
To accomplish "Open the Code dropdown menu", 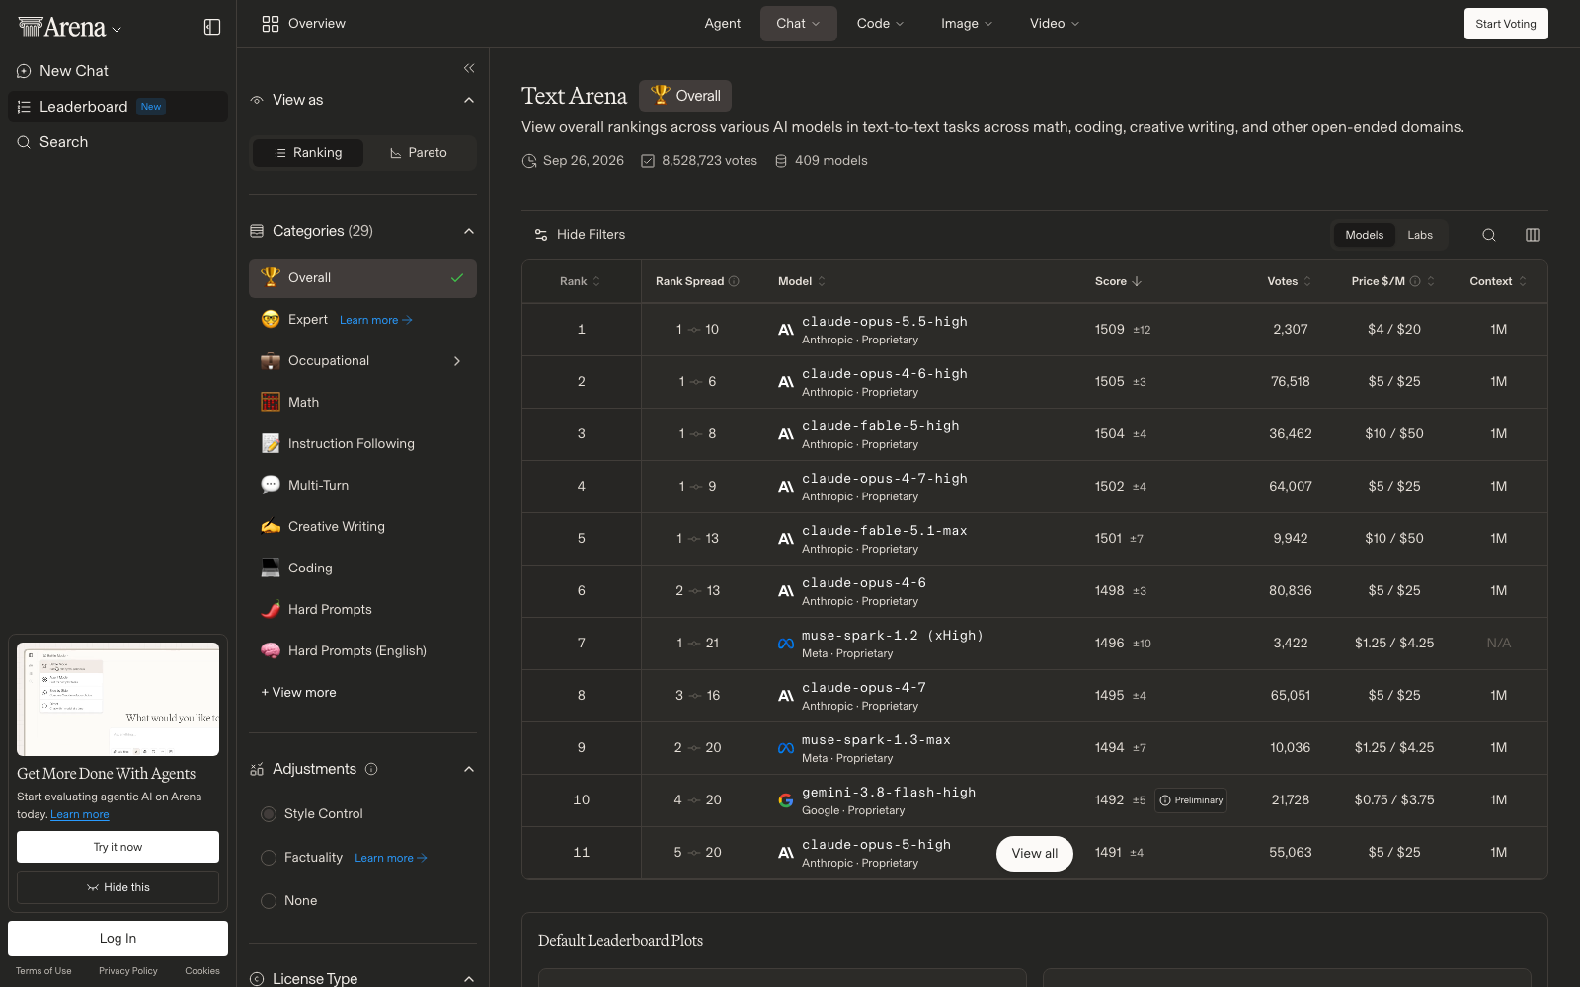I will point(880,24).
